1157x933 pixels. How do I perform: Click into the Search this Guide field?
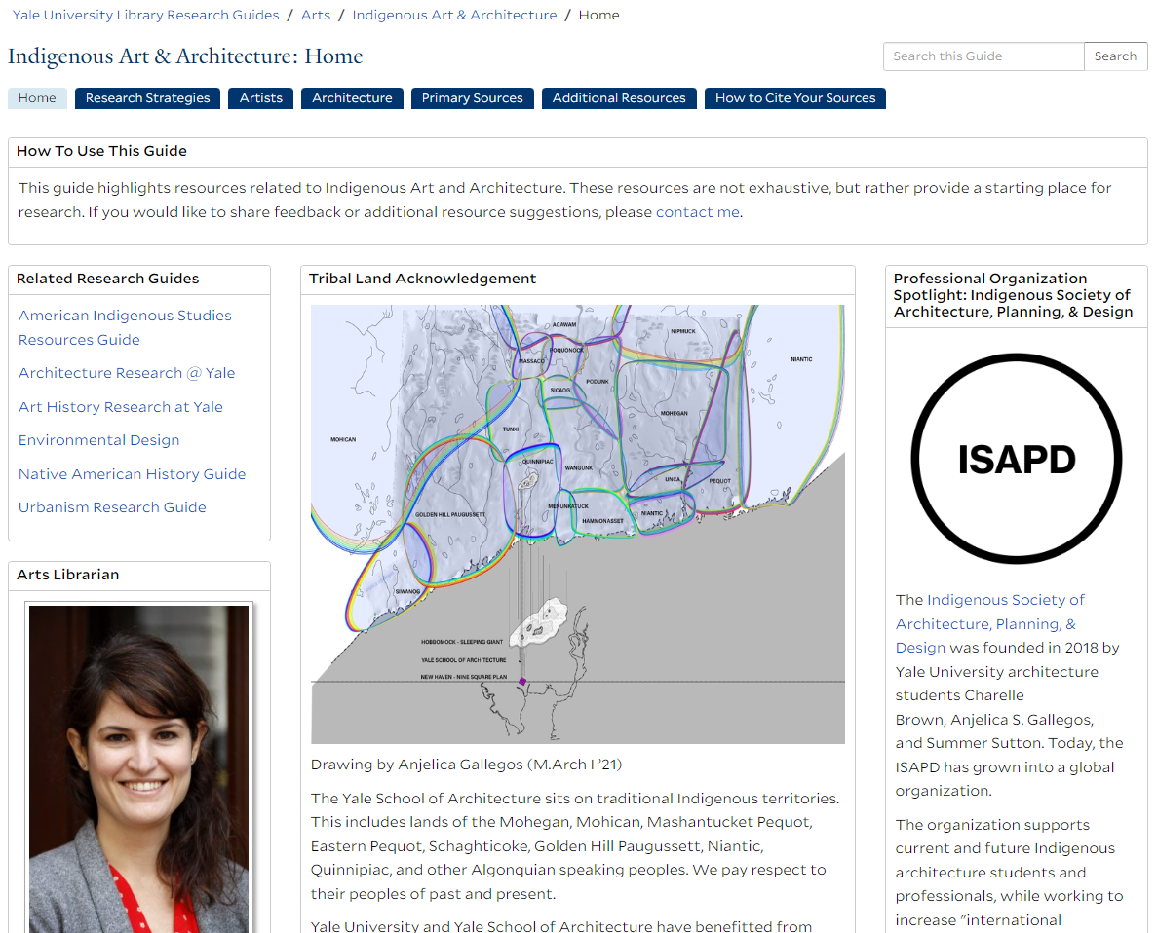point(983,56)
